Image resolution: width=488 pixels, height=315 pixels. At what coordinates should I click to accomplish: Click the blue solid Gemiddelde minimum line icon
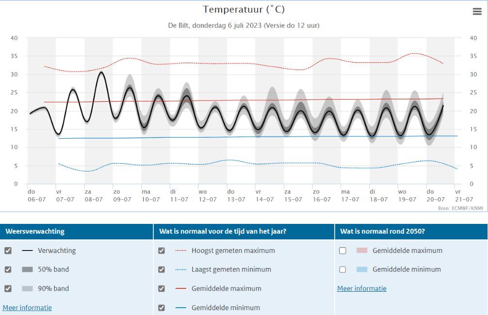point(181,308)
